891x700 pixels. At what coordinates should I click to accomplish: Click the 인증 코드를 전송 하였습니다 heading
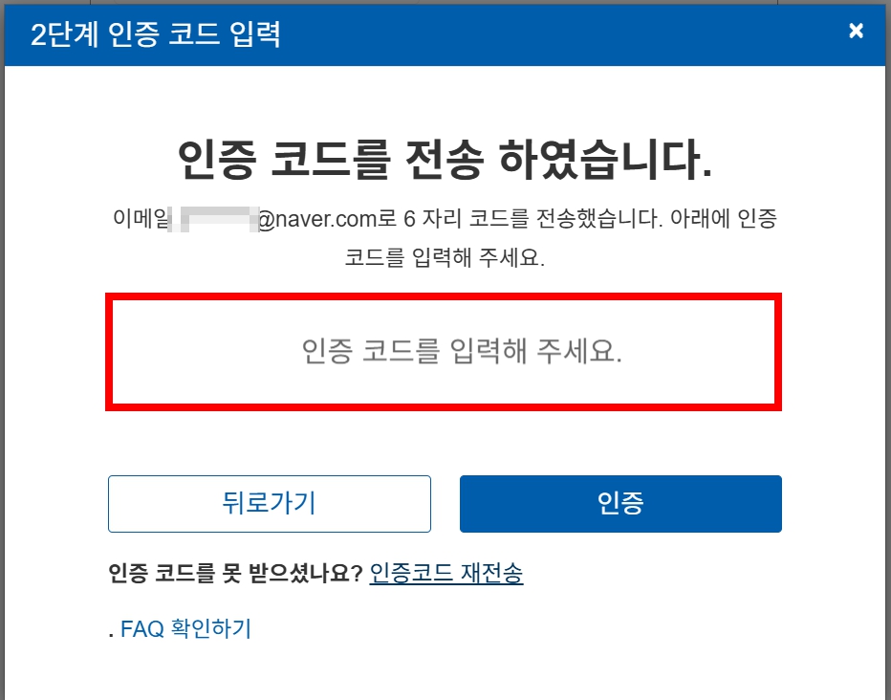[445, 159]
